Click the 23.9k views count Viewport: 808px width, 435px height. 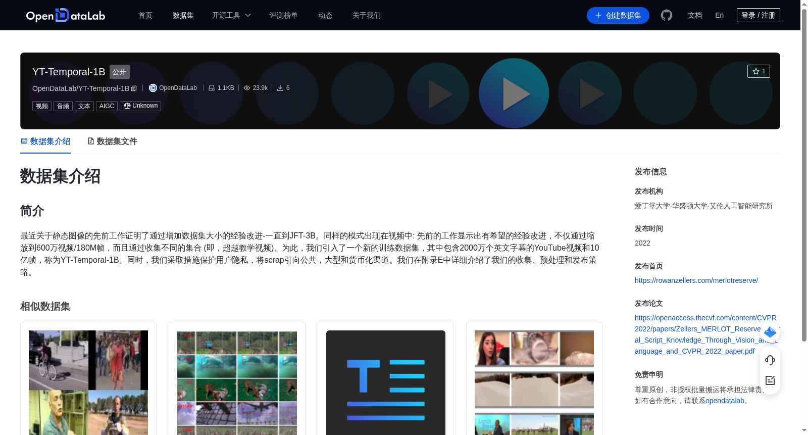click(260, 88)
